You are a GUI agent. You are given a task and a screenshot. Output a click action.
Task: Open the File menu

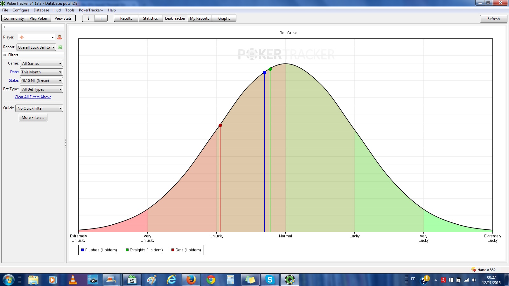(x=5, y=10)
